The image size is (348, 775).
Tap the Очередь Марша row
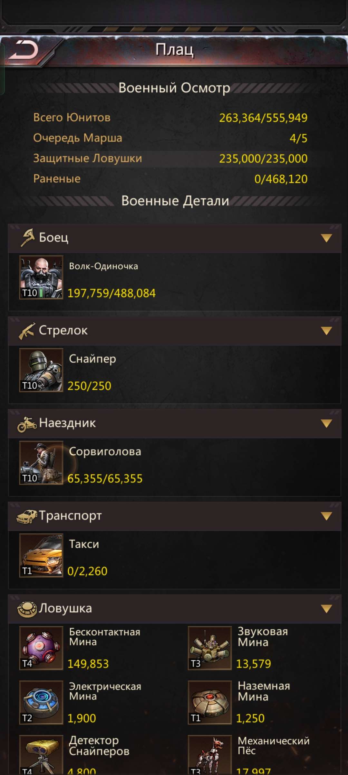coord(171,138)
